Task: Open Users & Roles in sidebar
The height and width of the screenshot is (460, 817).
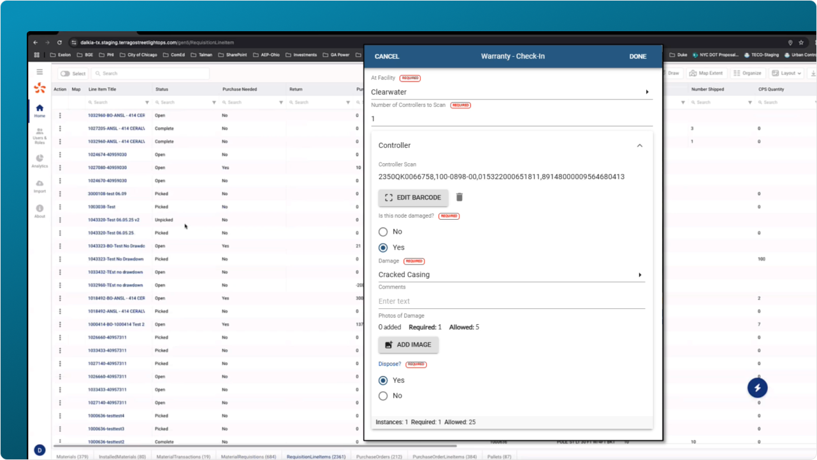Action: point(40,135)
